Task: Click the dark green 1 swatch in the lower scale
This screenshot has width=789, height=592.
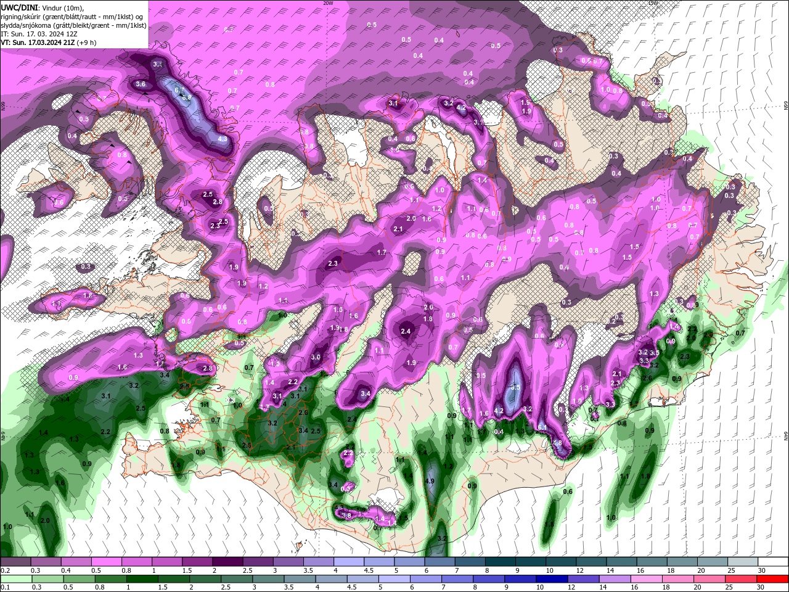Action: coord(142,579)
